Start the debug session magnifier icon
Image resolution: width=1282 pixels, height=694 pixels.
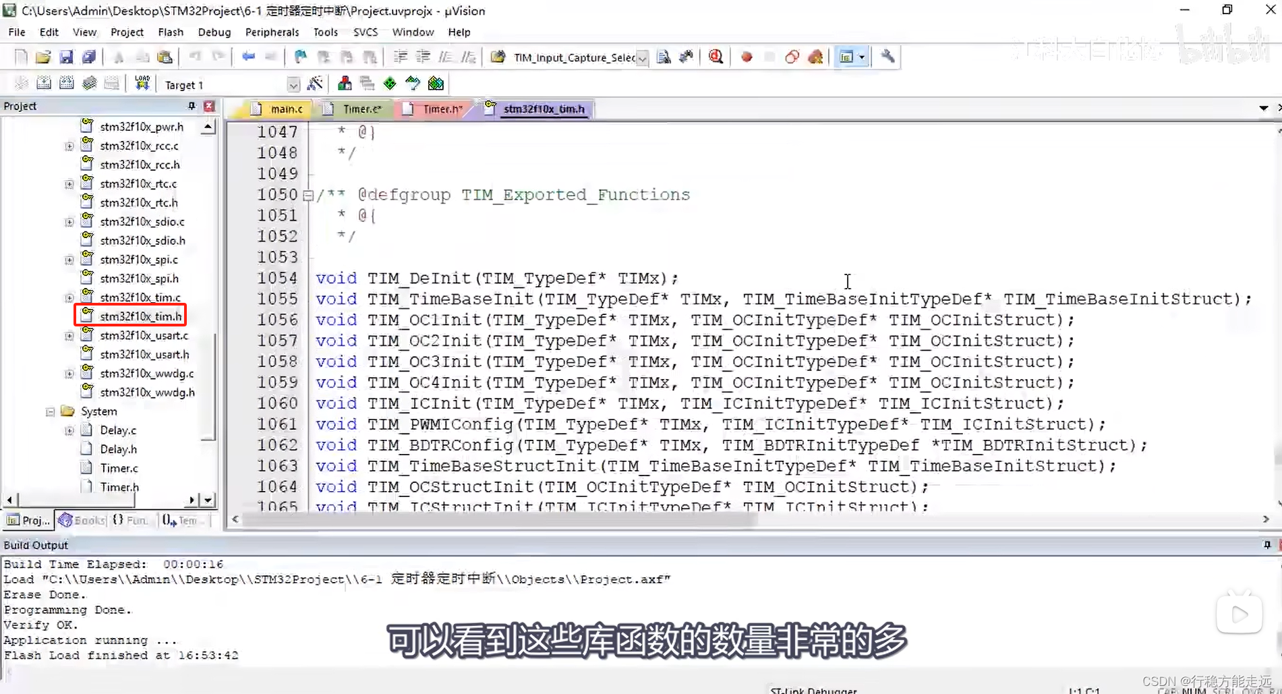[716, 57]
